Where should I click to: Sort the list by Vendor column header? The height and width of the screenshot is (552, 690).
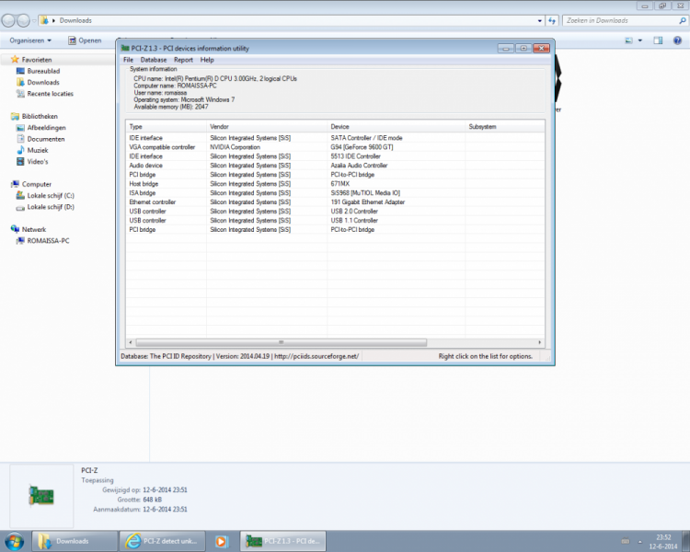point(267,126)
